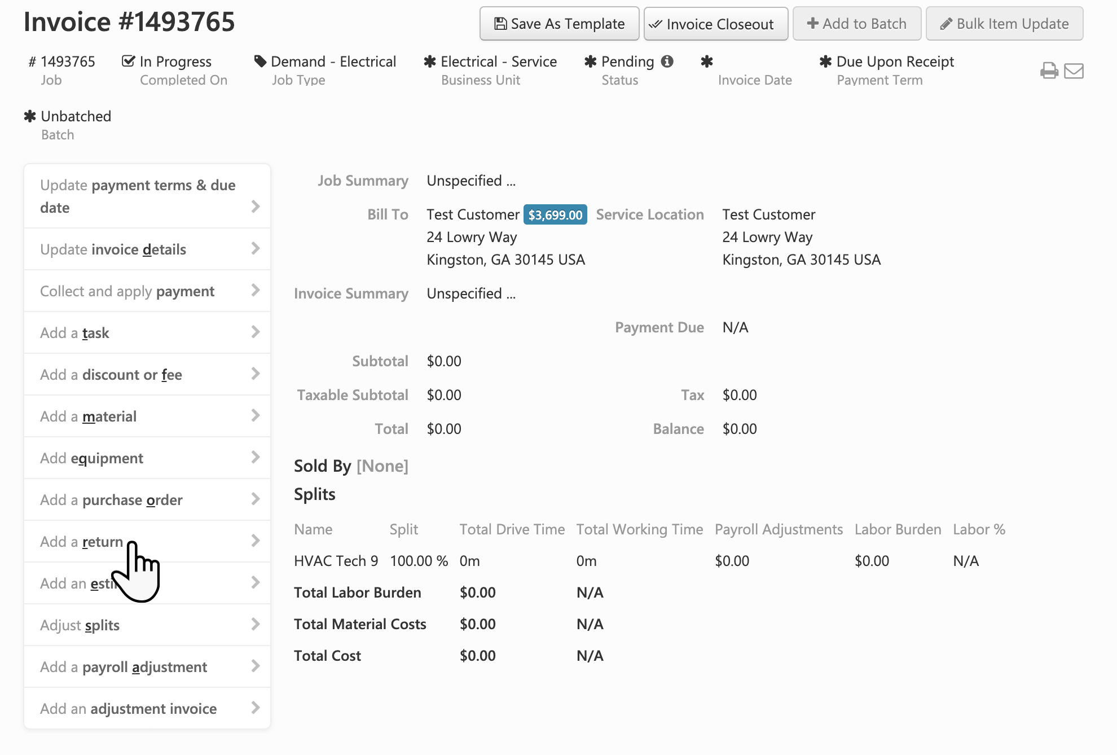Click the asterisk icon beside Due Upon Receipt
Image resolution: width=1117 pixels, height=755 pixels.
(825, 61)
